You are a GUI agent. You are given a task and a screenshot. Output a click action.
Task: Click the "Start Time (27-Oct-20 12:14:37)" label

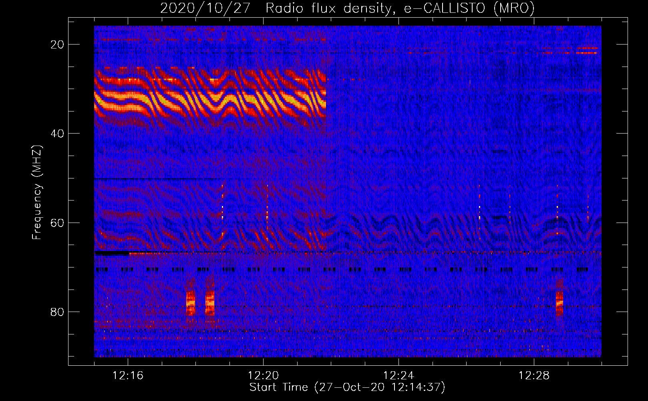pyautogui.click(x=347, y=387)
